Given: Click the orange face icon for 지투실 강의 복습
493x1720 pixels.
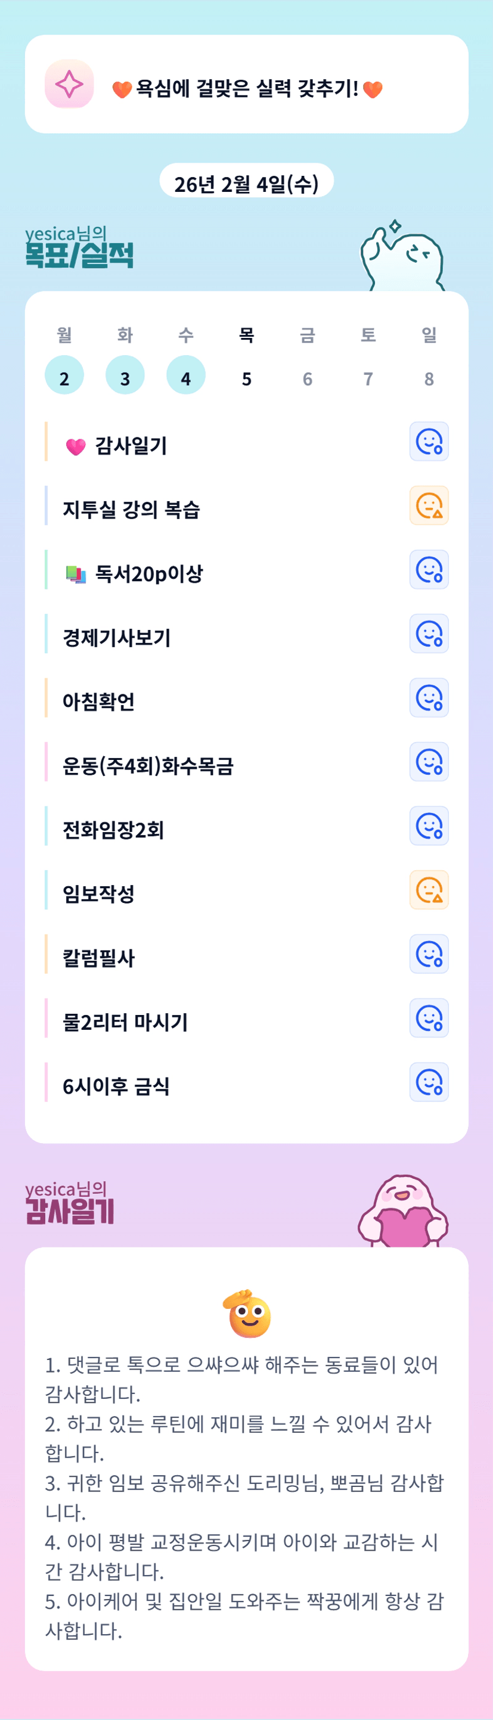Looking at the screenshot, I should (x=429, y=506).
